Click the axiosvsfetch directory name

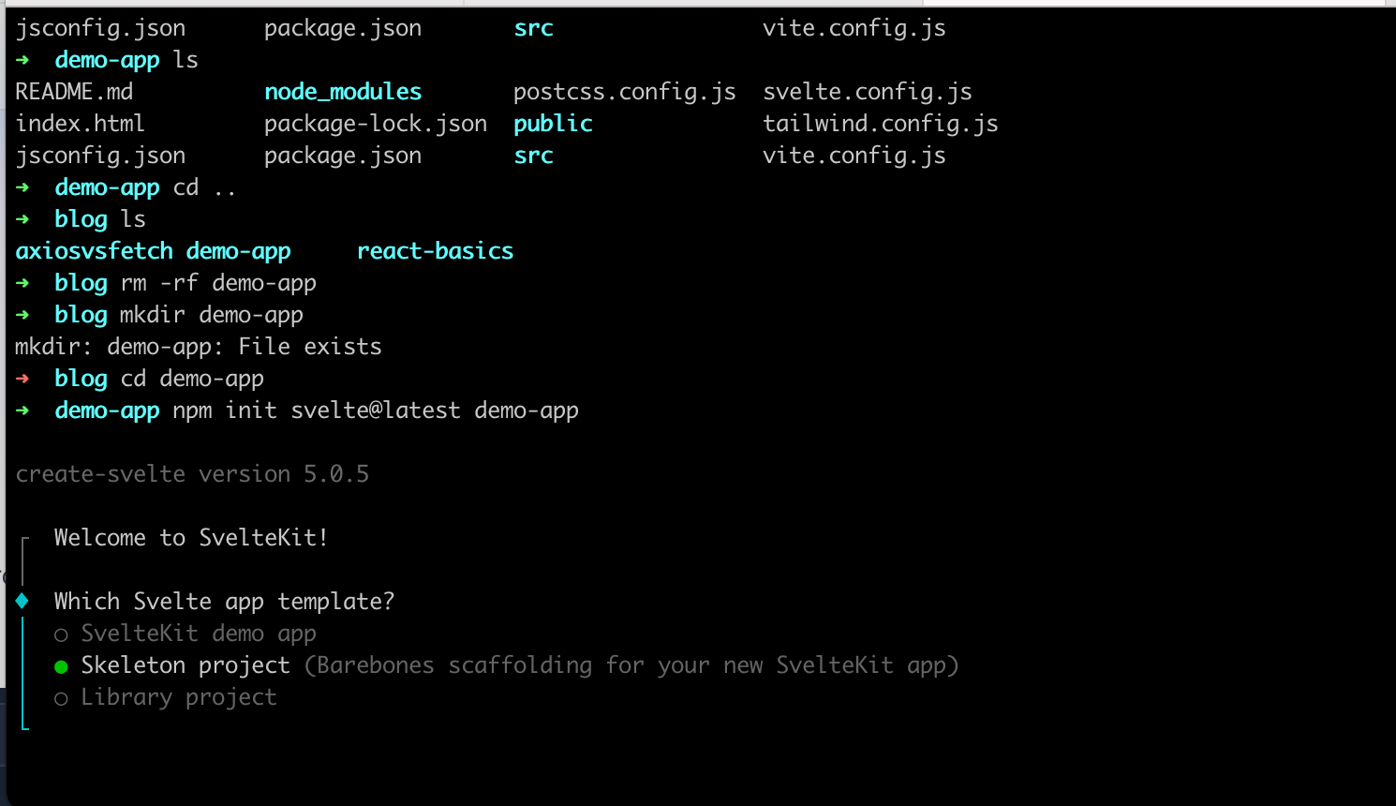(94, 251)
